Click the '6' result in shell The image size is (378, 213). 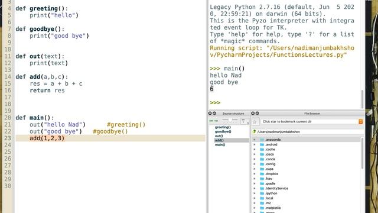pos(211,89)
